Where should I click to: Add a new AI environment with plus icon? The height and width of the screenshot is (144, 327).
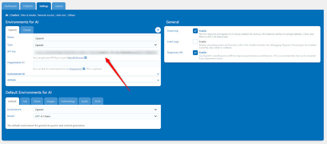point(158,30)
